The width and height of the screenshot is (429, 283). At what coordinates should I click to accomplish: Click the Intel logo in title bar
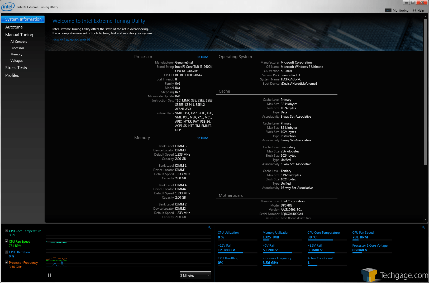tap(8, 7)
